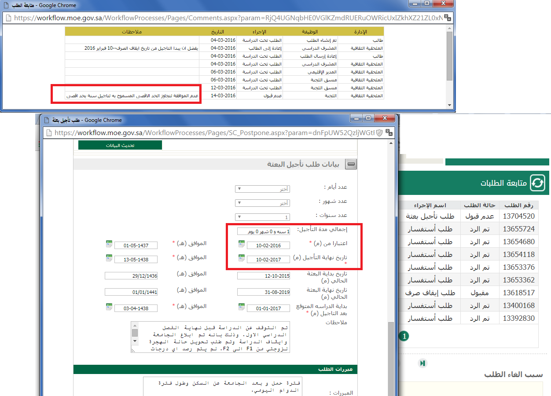
Task: Click the scholarship start date field 12-10-2015
Action: [x=264, y=276]
